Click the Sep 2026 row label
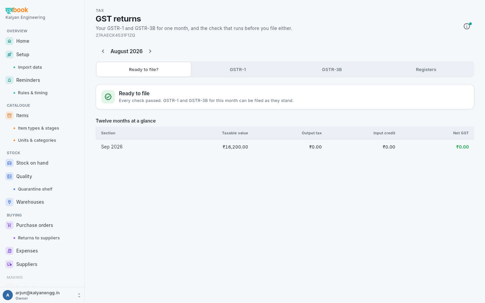 (x=112, y=147)
